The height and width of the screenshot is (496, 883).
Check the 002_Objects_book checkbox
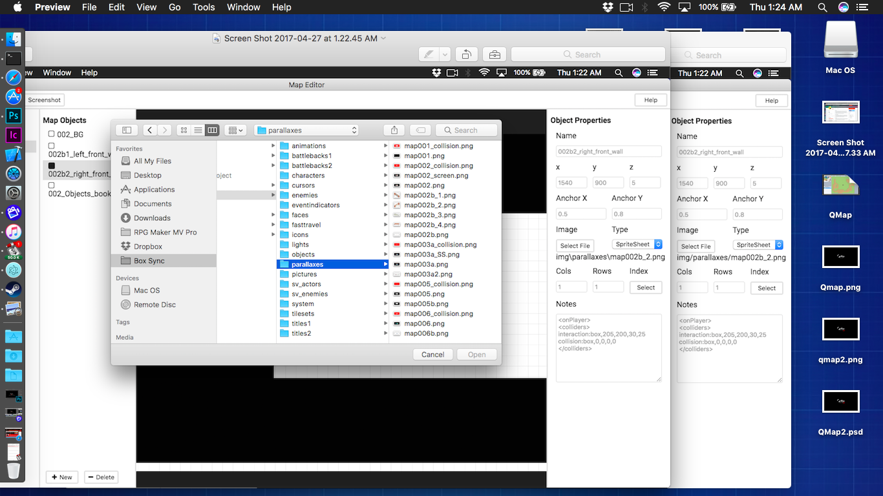pos(52,185)
